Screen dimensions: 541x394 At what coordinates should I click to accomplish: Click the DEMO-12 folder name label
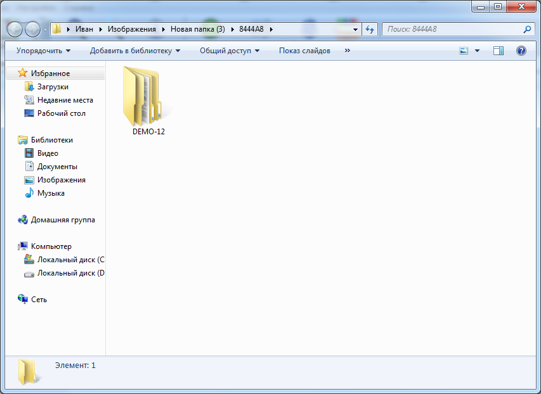click(x=148, y=131)
